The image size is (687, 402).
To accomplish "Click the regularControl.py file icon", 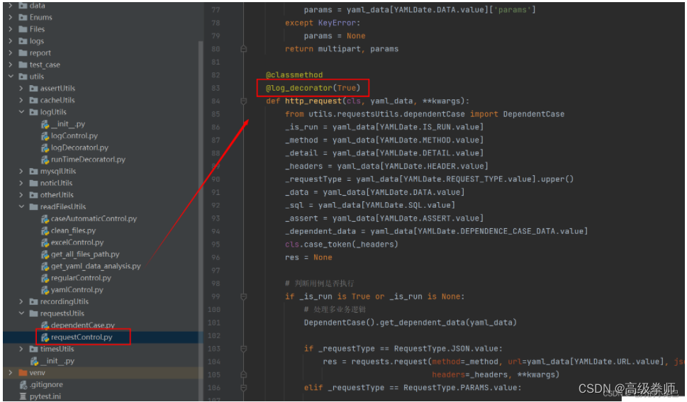I will point(45,278).
